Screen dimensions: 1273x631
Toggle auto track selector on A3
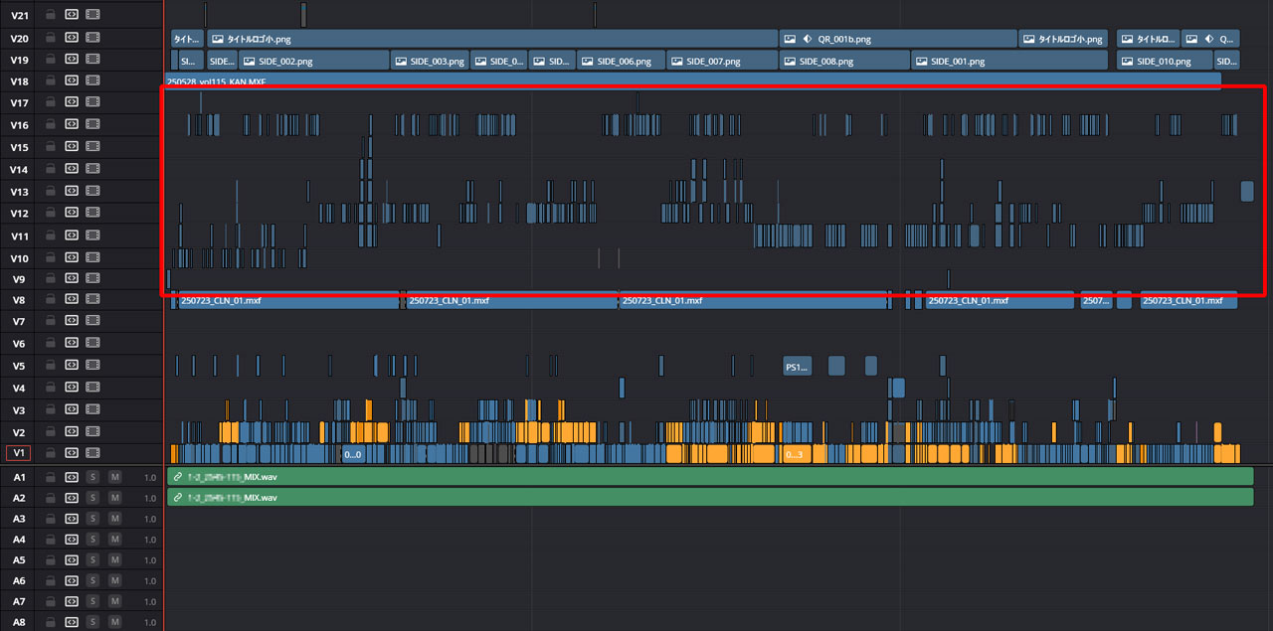pos(72,519)
